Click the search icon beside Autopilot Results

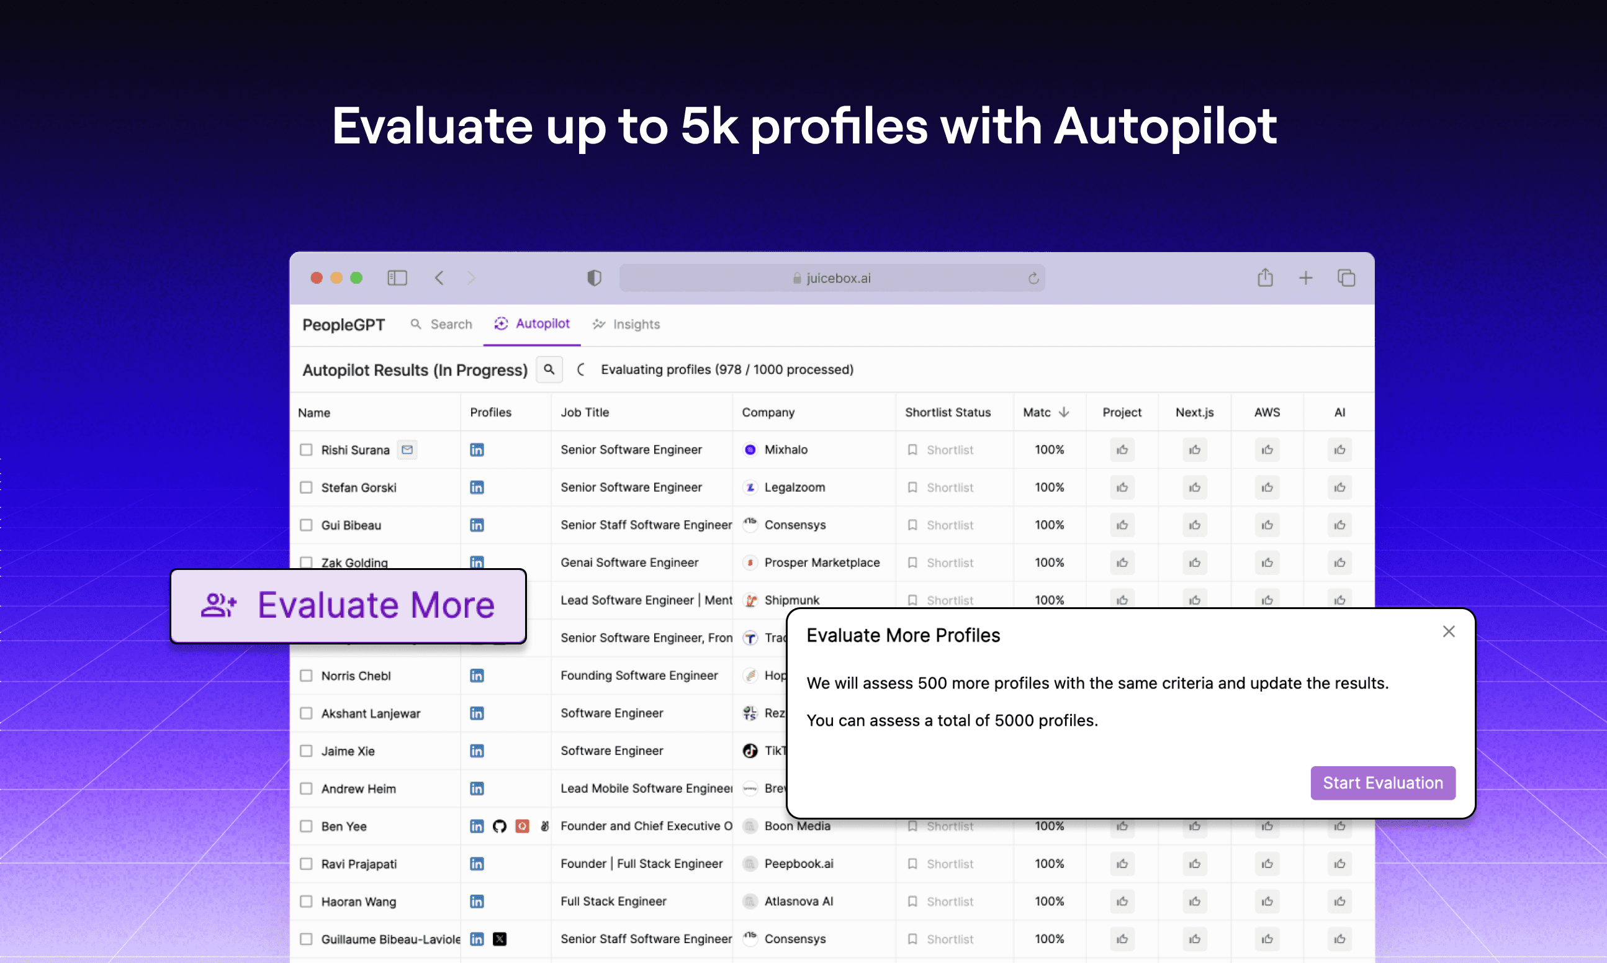click(549, 369)
